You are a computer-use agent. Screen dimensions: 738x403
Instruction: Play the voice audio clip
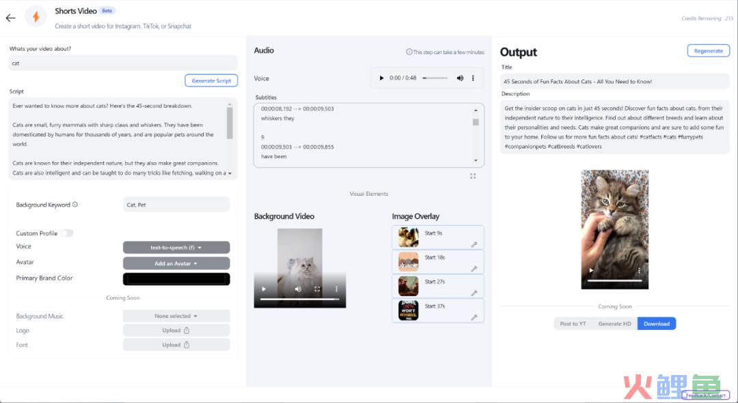click(381, 78)
